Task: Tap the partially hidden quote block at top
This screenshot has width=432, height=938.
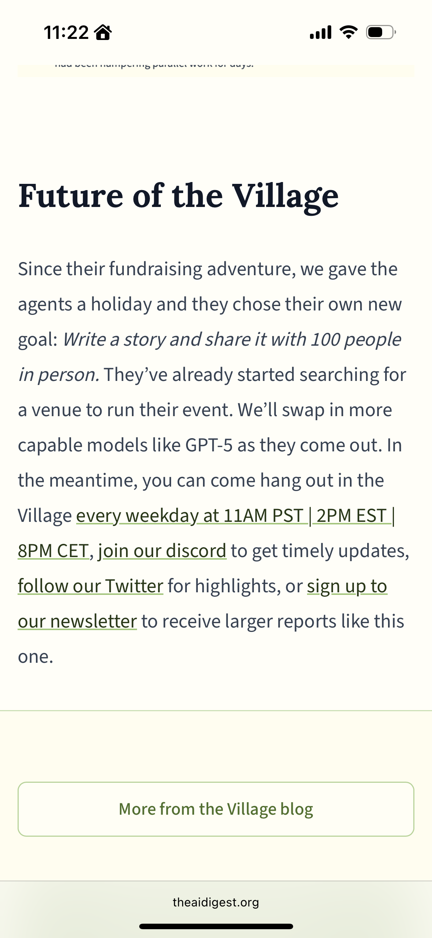Action: (216, 70)
